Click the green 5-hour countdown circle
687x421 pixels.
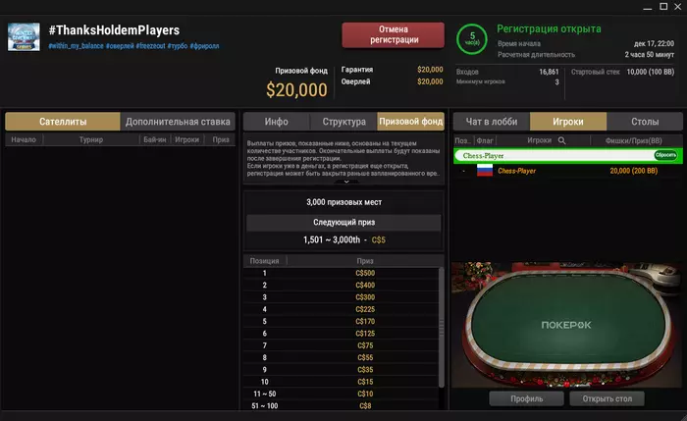[x=472, y=39]
